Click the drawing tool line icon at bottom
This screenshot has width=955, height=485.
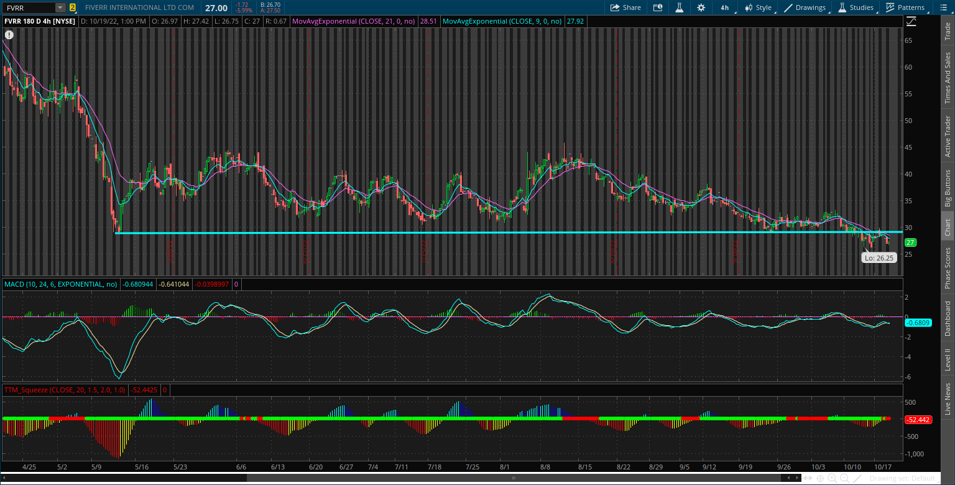tap(857, 478)
